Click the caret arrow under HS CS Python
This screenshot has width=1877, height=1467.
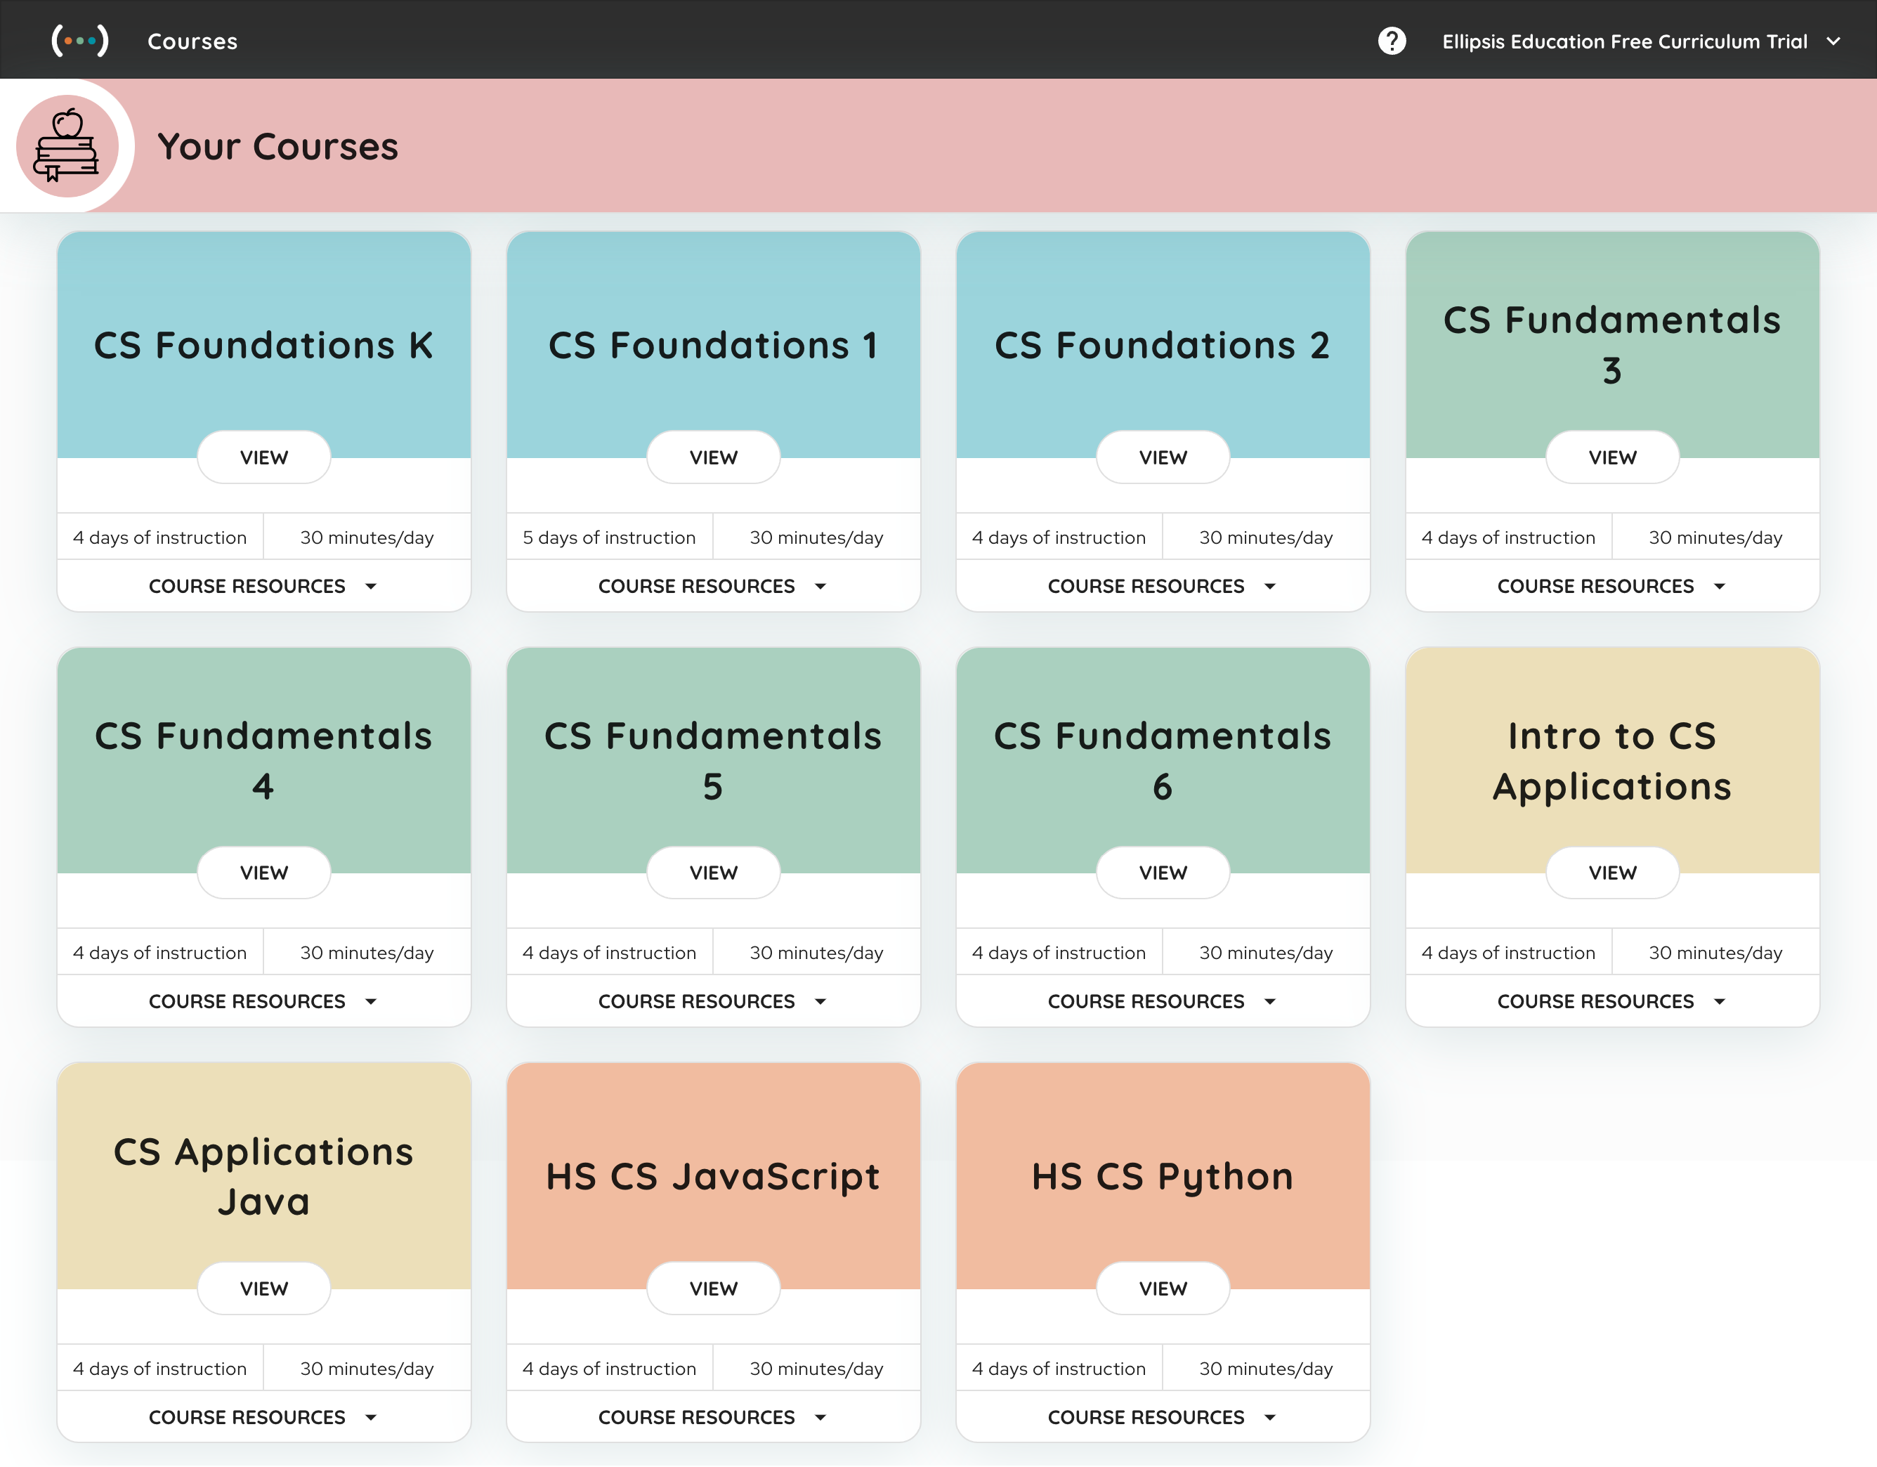(x=1269, y=1417)
